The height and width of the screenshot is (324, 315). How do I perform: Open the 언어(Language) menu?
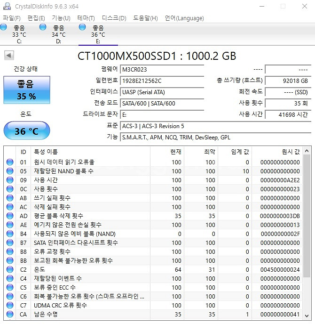click(x=184, y=18)
